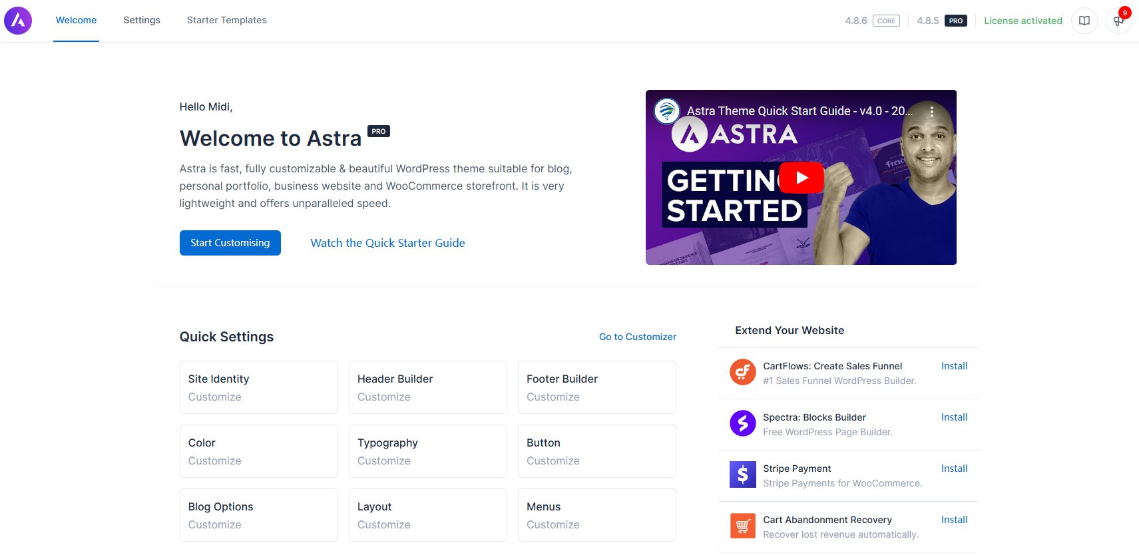Switch to the Settings tab
This screenshot has height=557, width=1139.
pyautogui.click(x=142, y=21)
